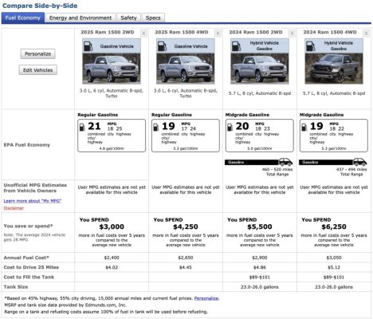Image resolution: width=373 pixels, height=319 pixels.
Task: Click the $3,050 annual fuel cost
Action: click(x=334, y=258)
